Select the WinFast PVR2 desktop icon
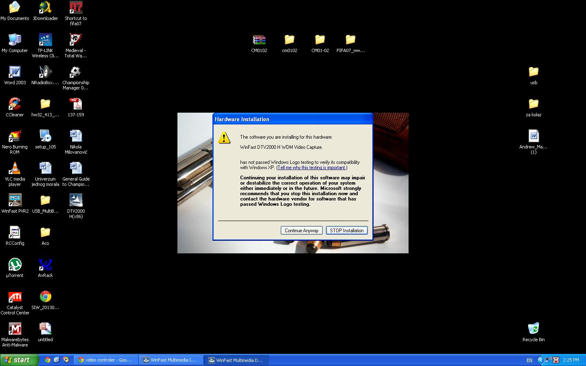Screen dimensions: 586x366 15,204
